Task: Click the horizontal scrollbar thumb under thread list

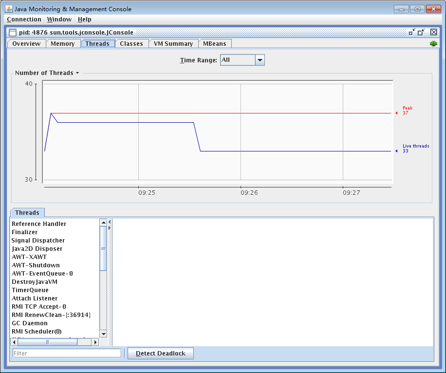Action: coord(48,342)
